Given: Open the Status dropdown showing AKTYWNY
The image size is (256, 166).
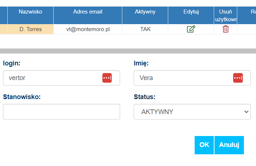Looking at the screenshot, I should 192,112.
